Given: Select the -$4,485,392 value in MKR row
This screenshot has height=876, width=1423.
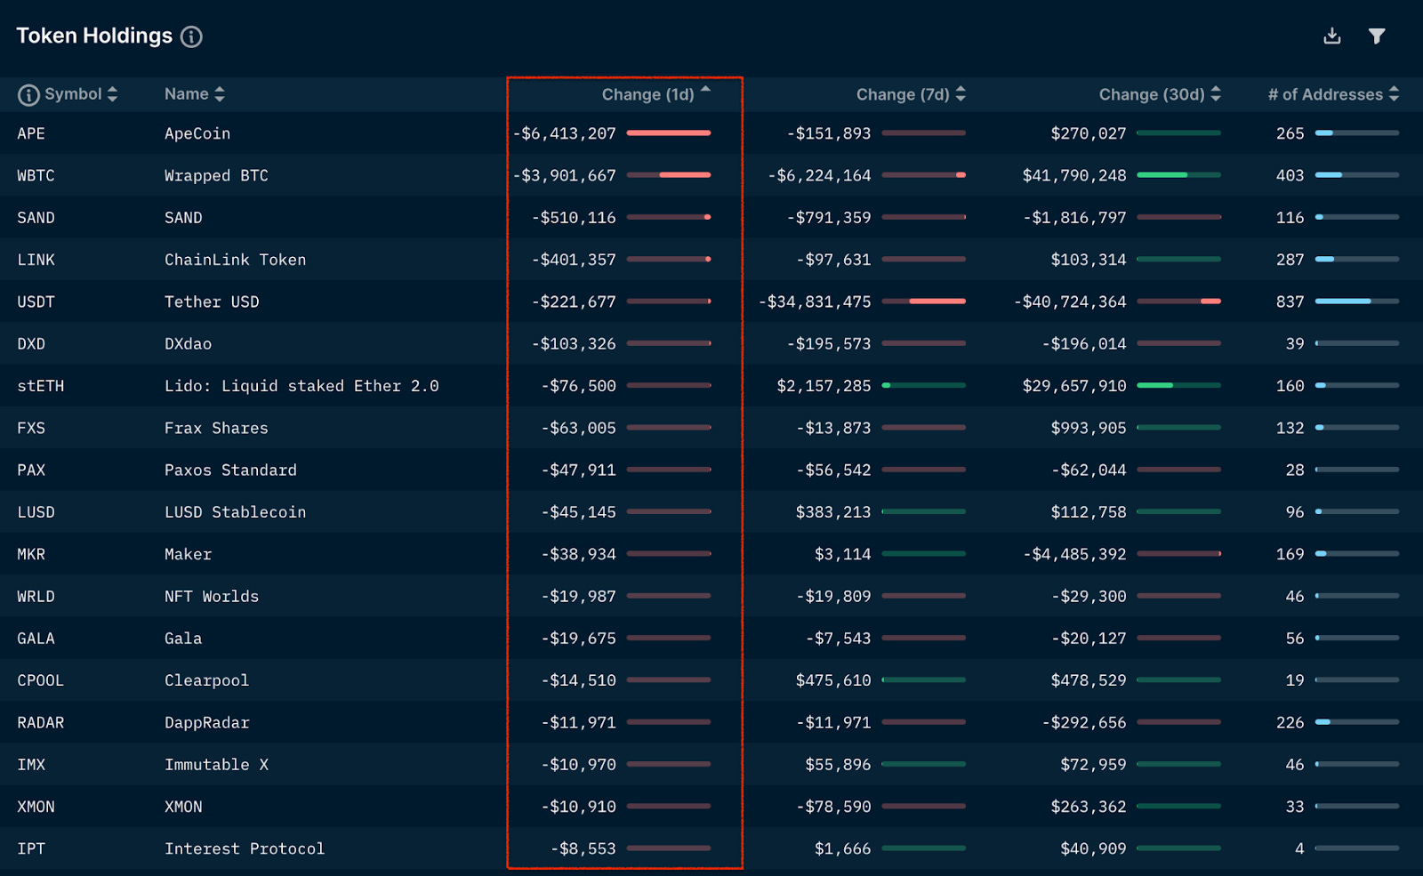Looking at the screenshot, I should pyautogui.click(x=1074, y=554).
